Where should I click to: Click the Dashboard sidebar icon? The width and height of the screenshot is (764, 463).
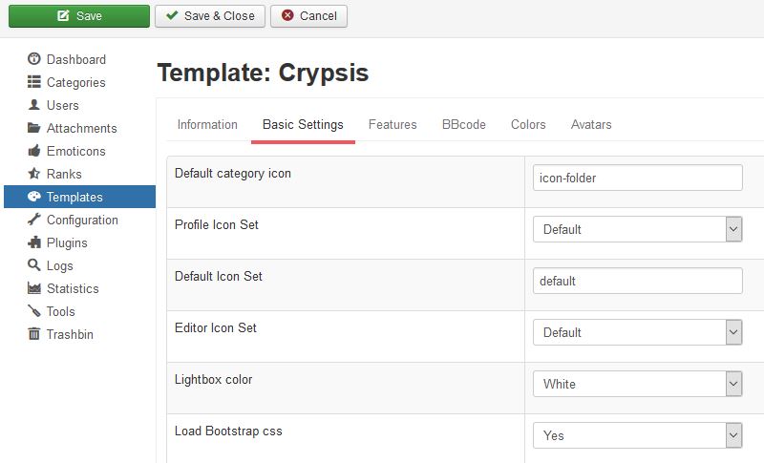(x=34, y=59)
